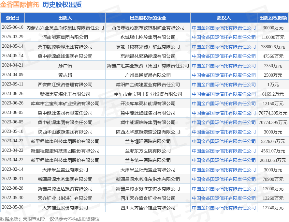289x222 pixels.
Task: Click the 110000万元 amount
Action: click(x=273, y=37)
